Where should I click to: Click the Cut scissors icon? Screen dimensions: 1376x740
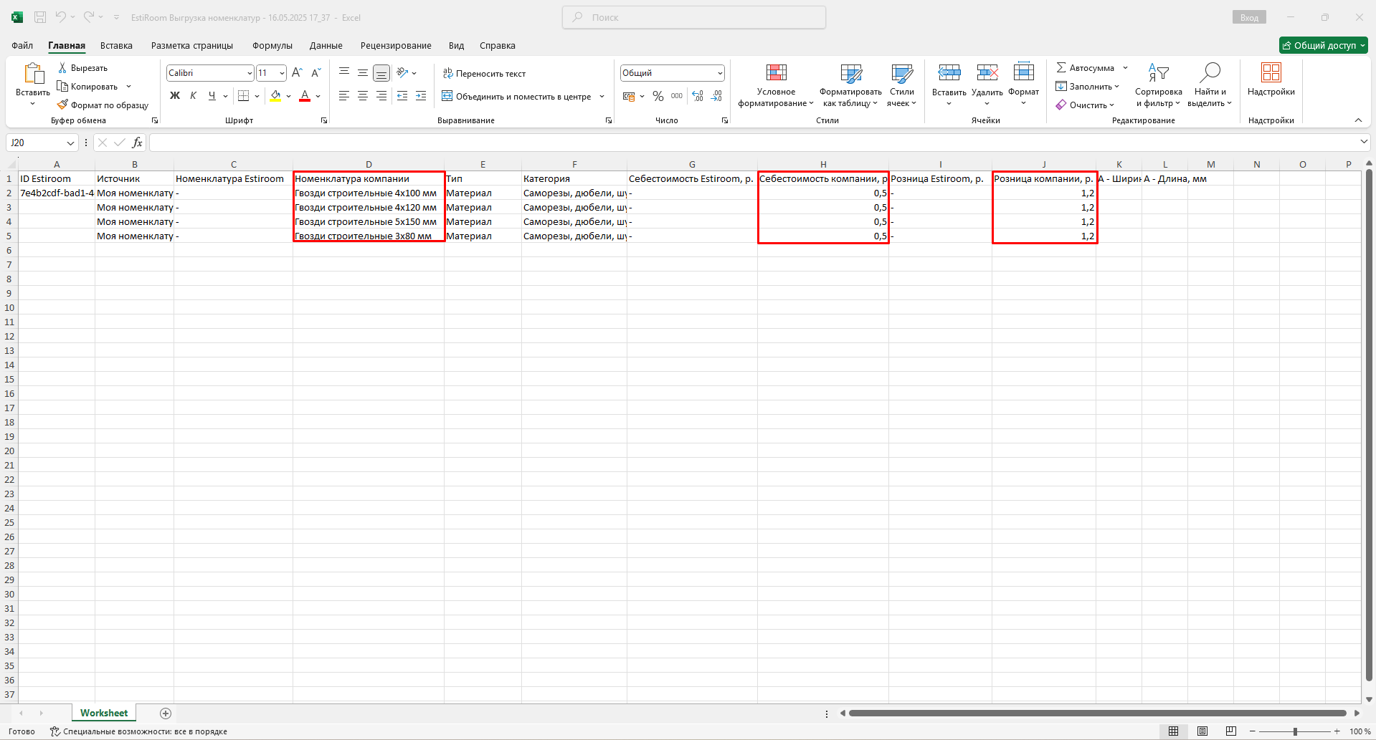tap(62, 67)
